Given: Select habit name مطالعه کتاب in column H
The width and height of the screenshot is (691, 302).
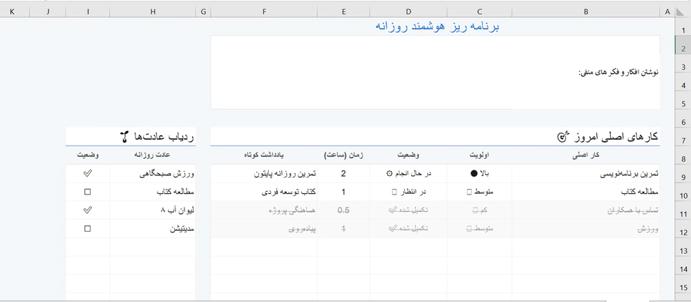Looking at the screenshot, I should [x=153, y=192].
